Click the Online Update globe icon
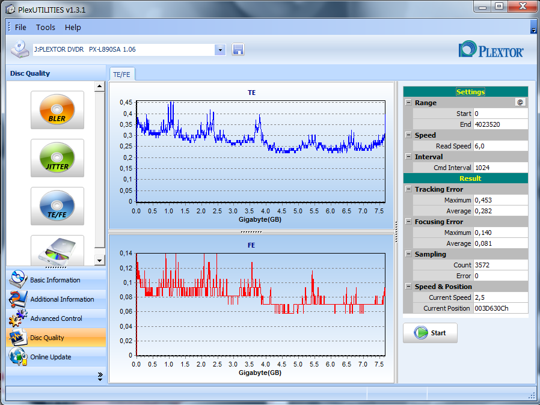 tap(18, 356)
